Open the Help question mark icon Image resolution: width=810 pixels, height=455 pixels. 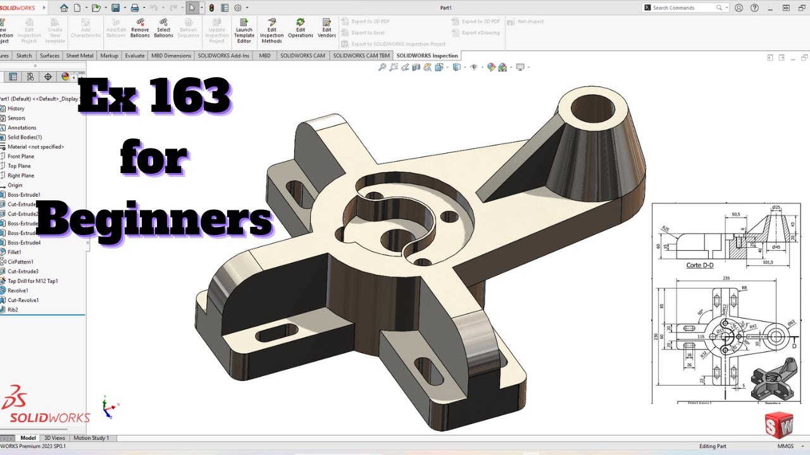754,8
